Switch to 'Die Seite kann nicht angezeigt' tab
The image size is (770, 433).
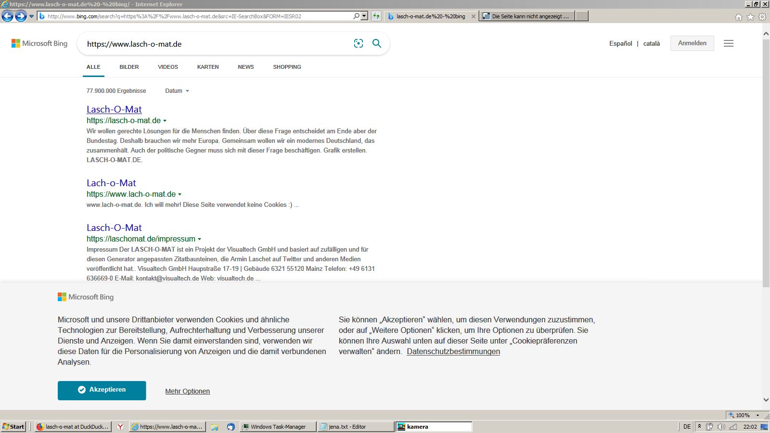(x=527, y=16)
